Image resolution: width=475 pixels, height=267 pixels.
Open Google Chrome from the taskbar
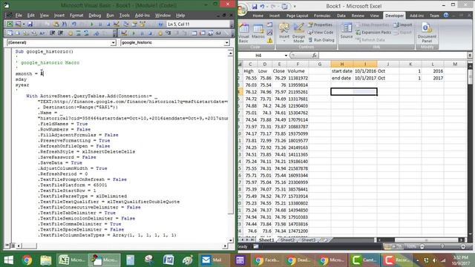(x=27, y=260)
